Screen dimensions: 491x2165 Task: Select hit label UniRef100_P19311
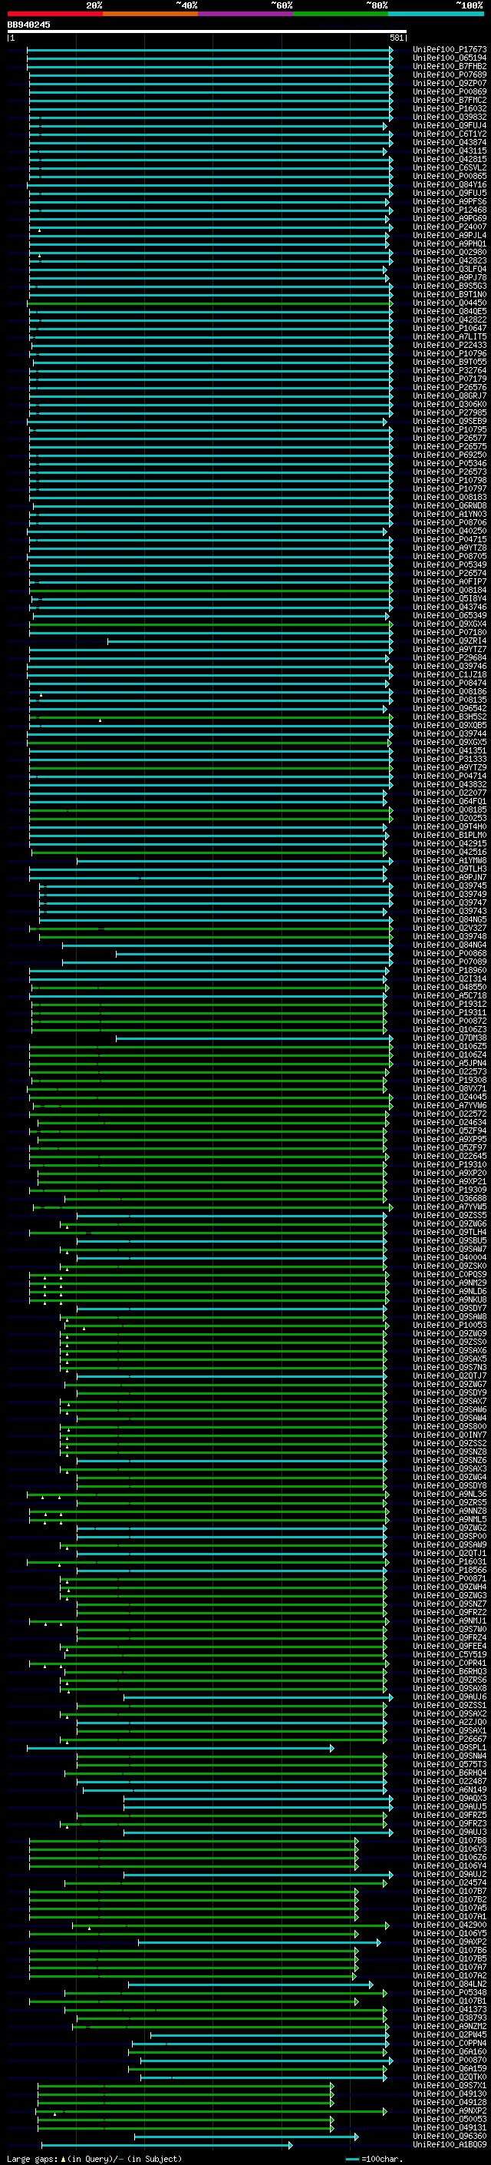tap(450, 1013)
